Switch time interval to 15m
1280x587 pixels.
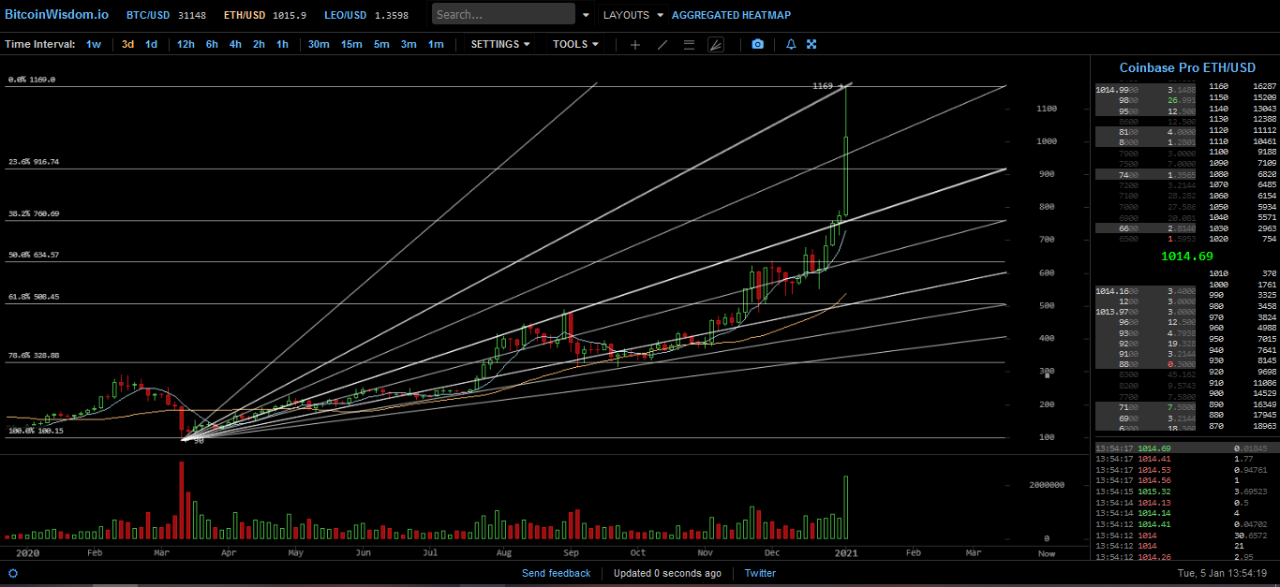point(351,44)
